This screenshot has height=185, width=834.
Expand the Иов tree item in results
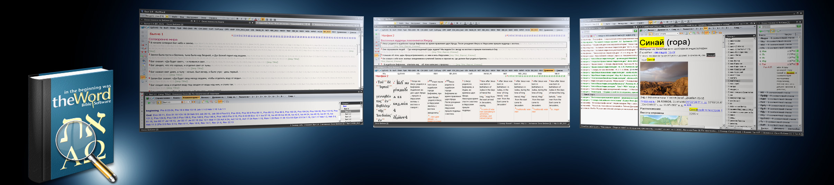click(760, 51)
